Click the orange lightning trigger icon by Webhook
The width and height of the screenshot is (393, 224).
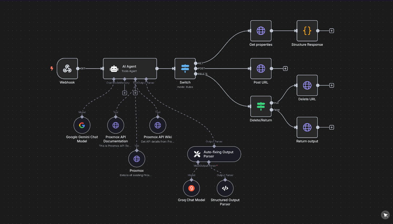(52, 69)
